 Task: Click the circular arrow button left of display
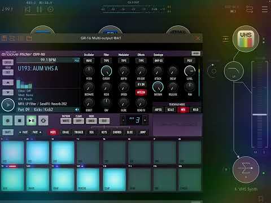[8, 105]
